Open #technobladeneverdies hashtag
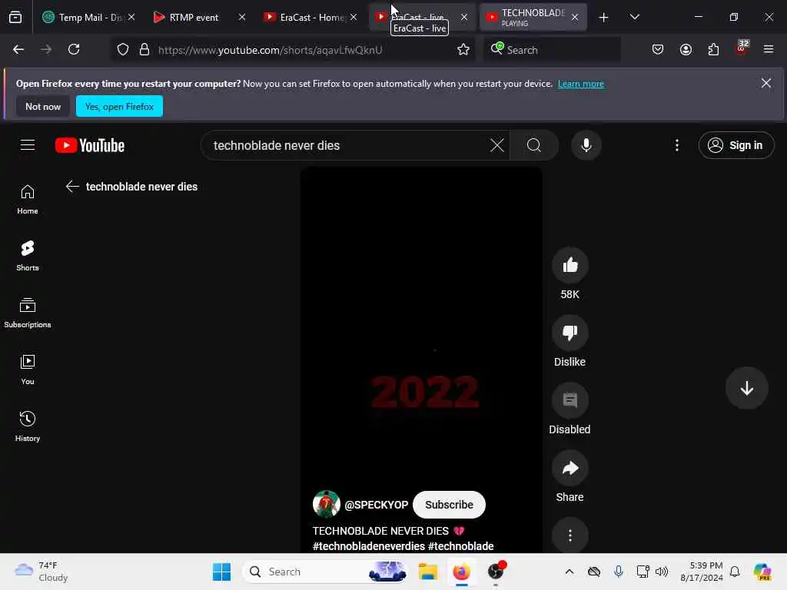The width and height of the screenshot is (787, 590). coord(369,546)
